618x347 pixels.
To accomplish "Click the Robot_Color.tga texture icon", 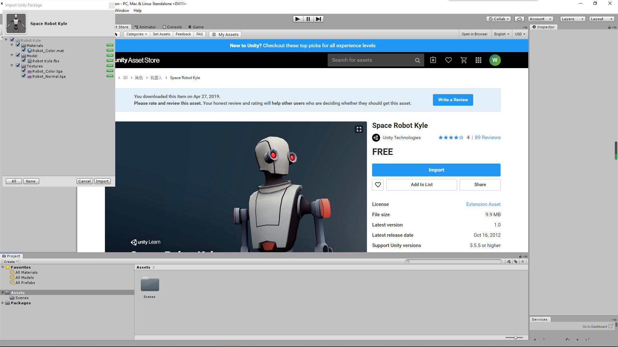I will tap(30, 71).
